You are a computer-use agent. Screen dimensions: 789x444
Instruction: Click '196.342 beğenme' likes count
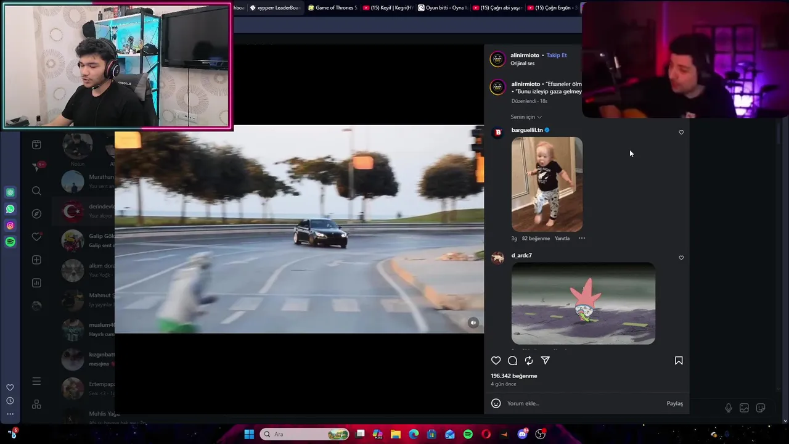(x=514, y=376)
